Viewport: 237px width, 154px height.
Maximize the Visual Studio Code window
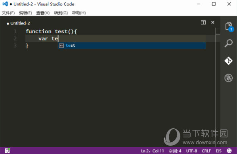[x=214, y=4]
